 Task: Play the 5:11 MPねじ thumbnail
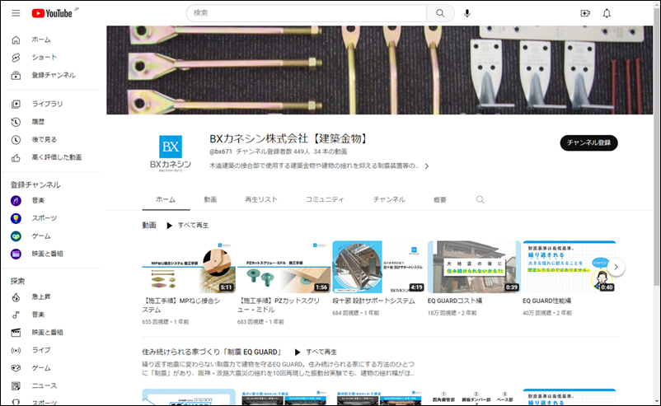point(189,267)
